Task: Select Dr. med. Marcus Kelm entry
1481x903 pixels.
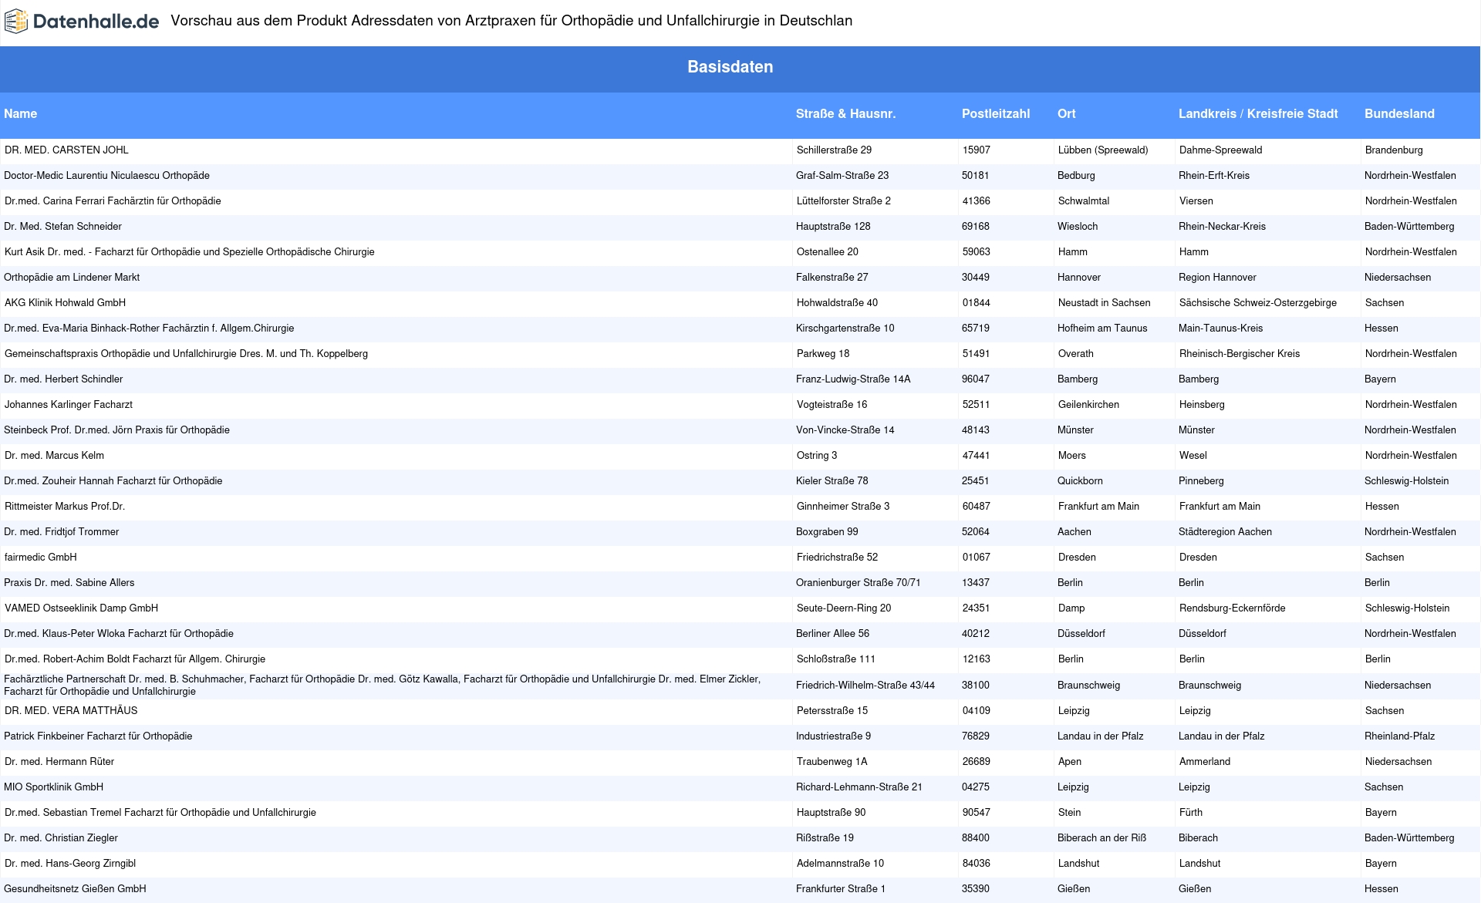Action: coord(54,456)
